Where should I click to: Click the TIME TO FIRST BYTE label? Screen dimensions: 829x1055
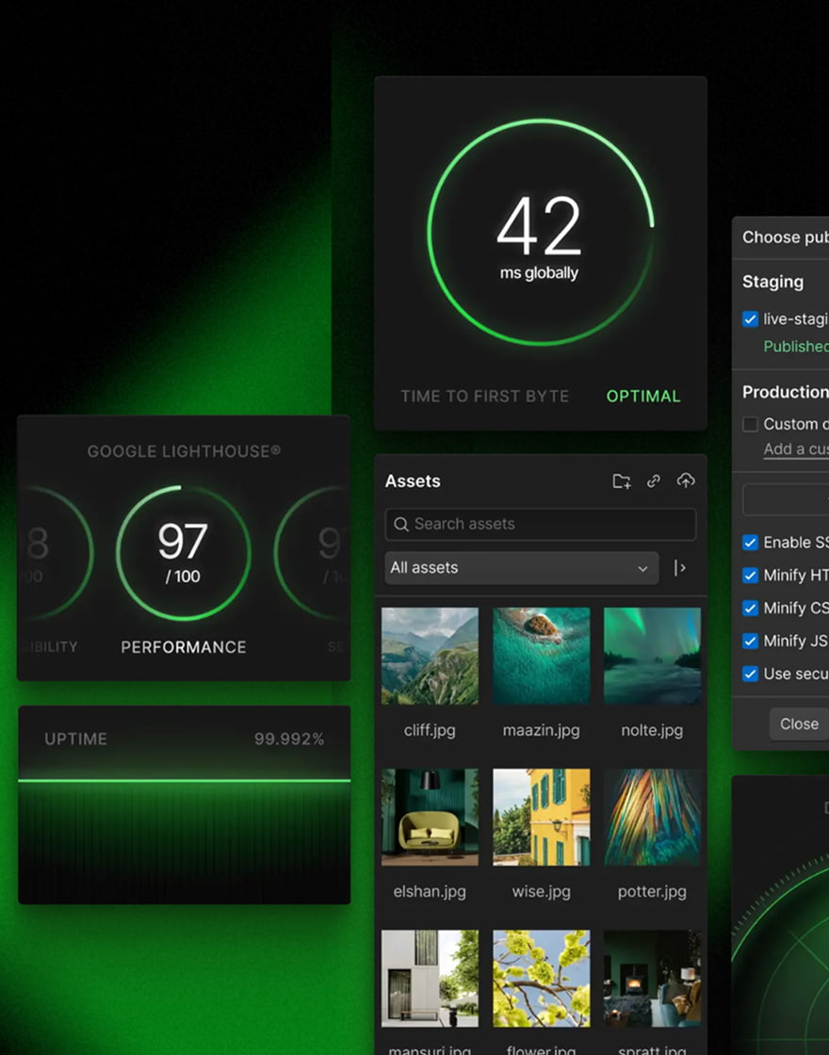click(484, 397)
